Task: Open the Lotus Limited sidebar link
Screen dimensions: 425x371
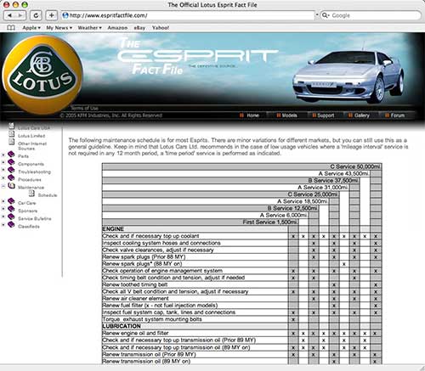Action: 31,136
